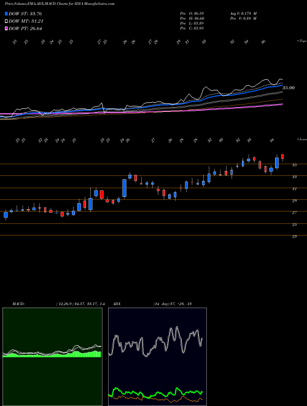Click the 'Avg V: 0.178 M' volume text

pos(244,13)
